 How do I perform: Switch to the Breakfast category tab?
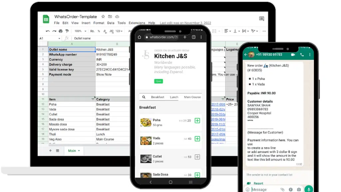(158, 97)
